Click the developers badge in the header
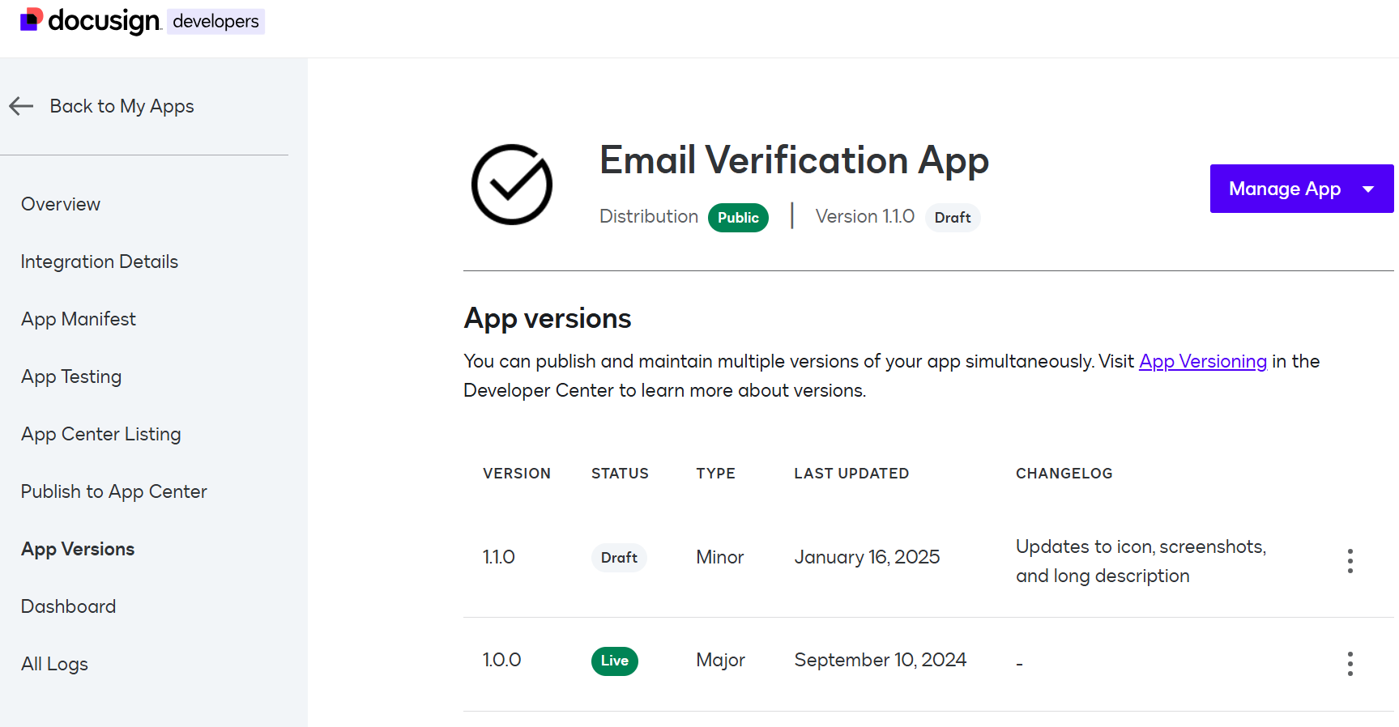 [215, 22]
